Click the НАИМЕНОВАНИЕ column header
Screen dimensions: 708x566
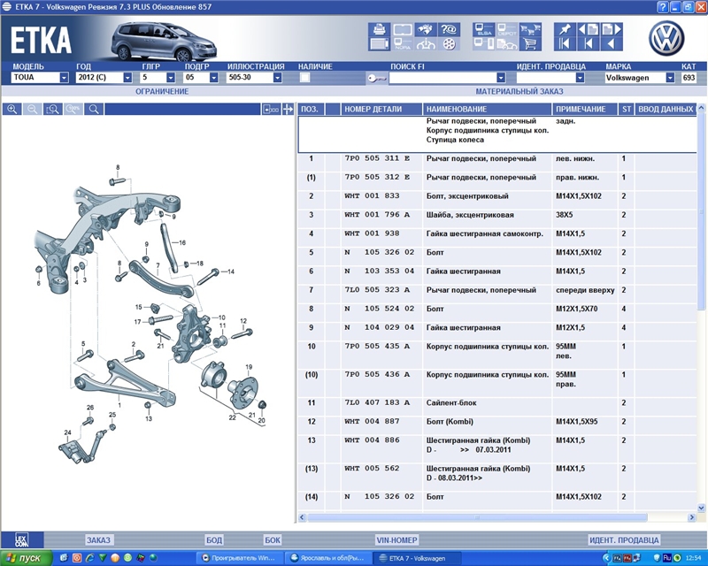pos(488,109)
